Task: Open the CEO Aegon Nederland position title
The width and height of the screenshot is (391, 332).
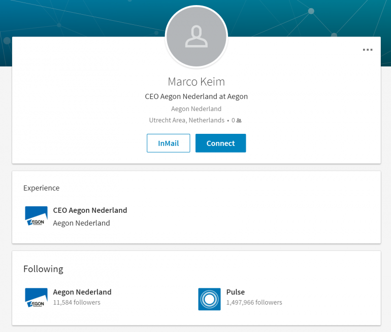Action: [90, 210]
